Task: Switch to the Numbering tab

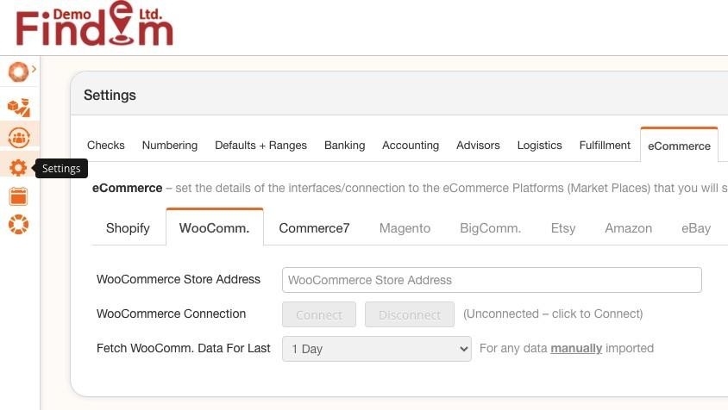Action: 170,146
